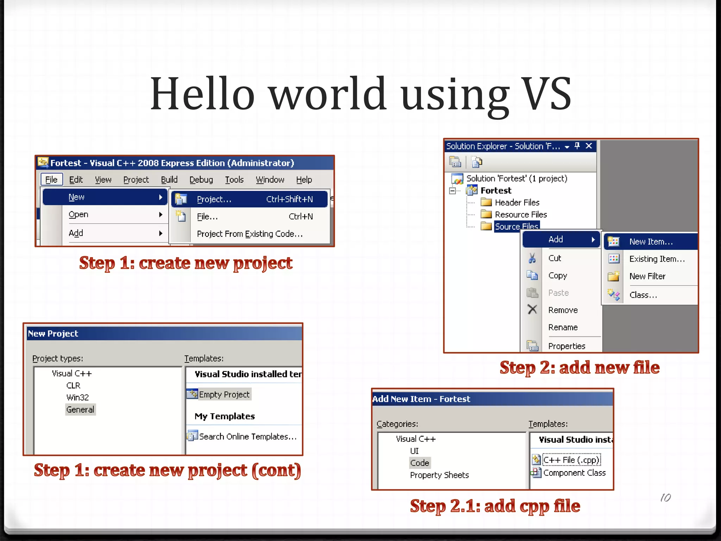Select the Code category in Add New Item
The width and height of the screenshot is (721, 541).
click(x=420, y=463)
